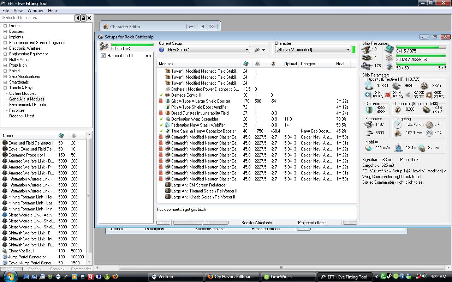Viewport: 452px width, 282px height.
Task: Click the Firefox quick launch icon
Action: (115, 277)
